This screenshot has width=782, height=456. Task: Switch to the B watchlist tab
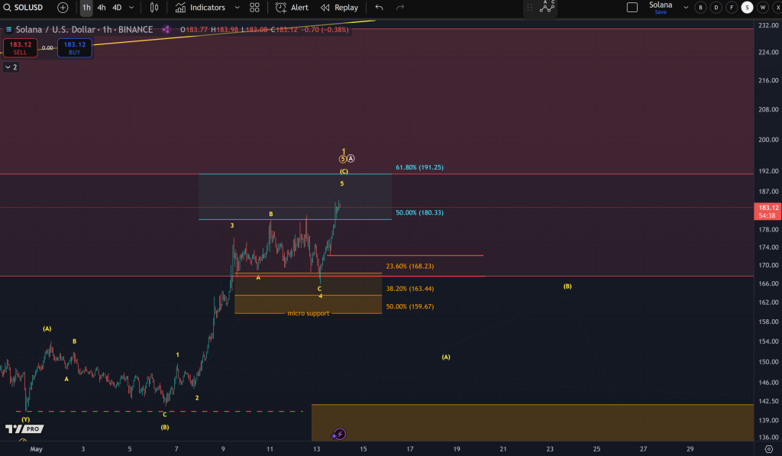700,8
